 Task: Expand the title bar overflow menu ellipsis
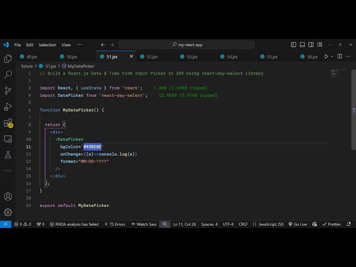pos(80,44)
